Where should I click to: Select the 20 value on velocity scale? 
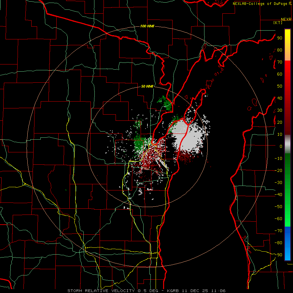tap(280, 122)
